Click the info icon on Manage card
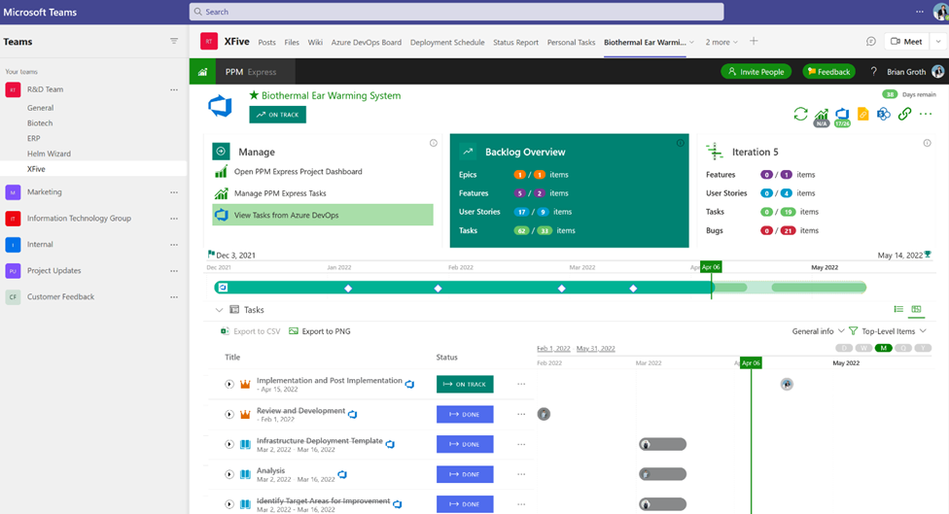This screenshot has width=949, height=514. pos(434,143)
